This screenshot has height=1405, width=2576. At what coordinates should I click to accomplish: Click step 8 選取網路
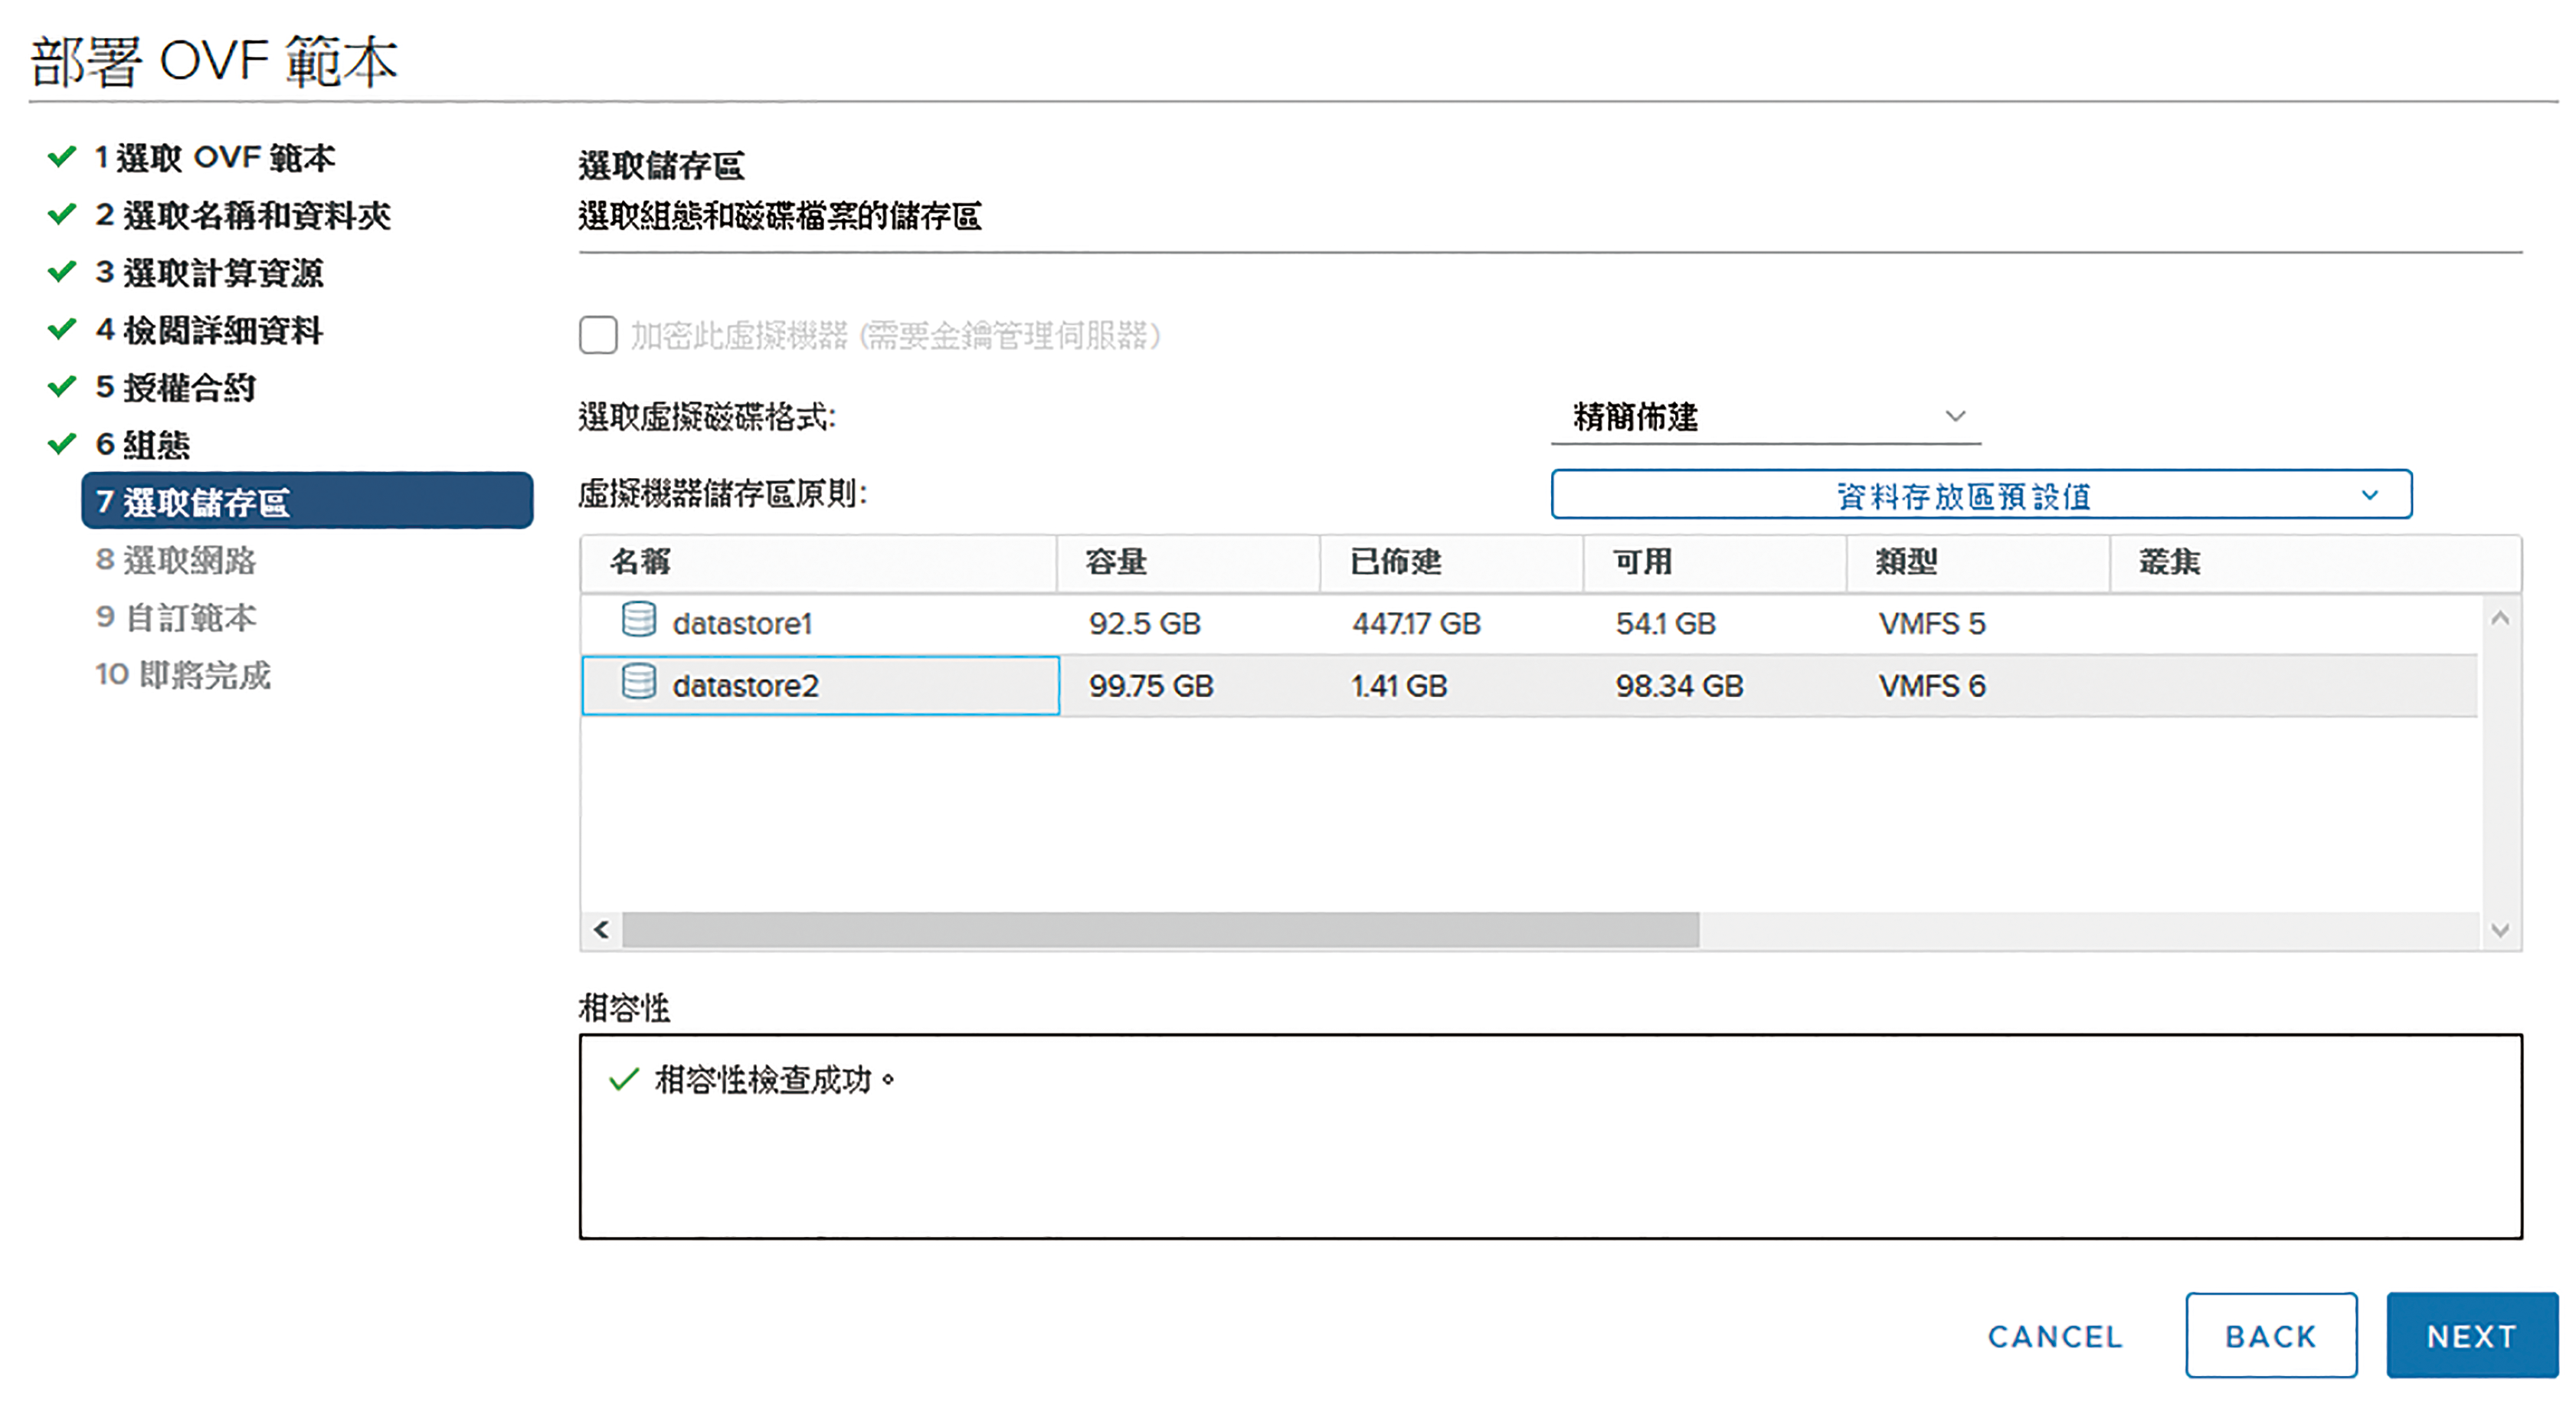tap(176, 559)
